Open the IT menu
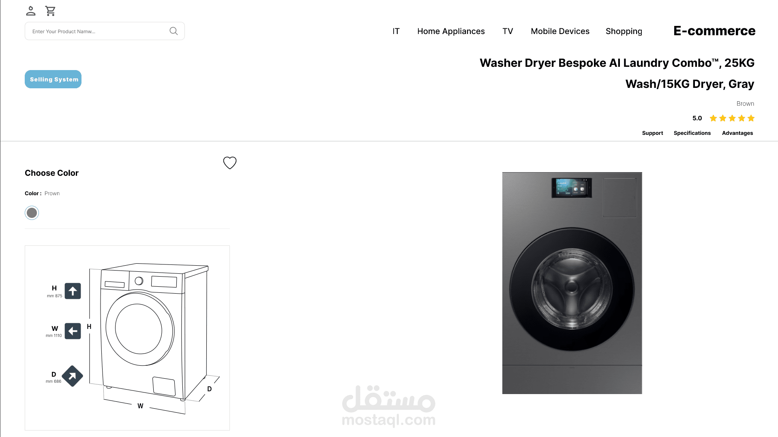778x437 pixels. pyautogui.click(x=396, y=31)
